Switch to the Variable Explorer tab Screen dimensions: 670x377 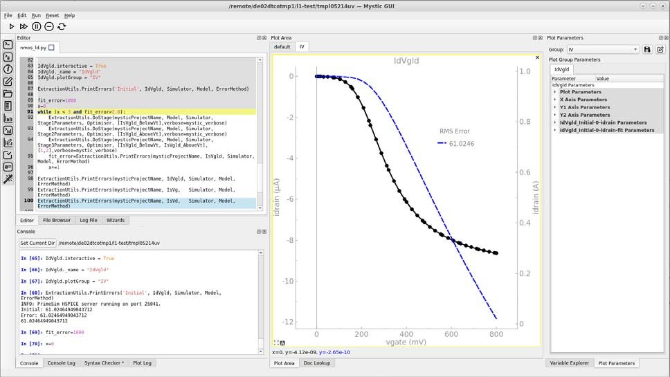point(569,362)
